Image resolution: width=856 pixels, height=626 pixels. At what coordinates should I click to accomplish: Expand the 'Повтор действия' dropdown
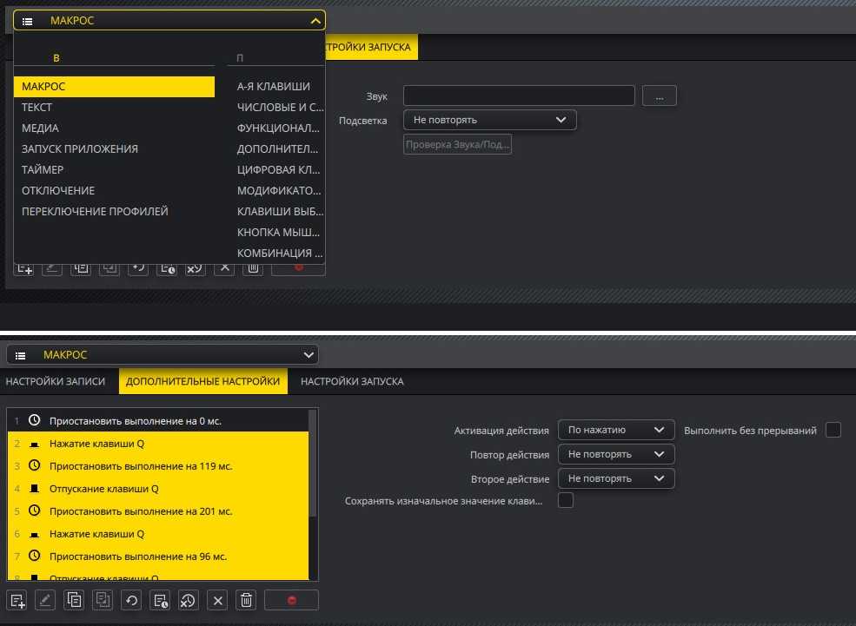pos(616,454)
